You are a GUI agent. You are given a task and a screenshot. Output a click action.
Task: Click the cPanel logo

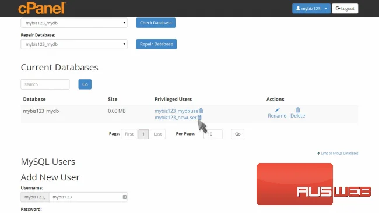coord(42,8)
